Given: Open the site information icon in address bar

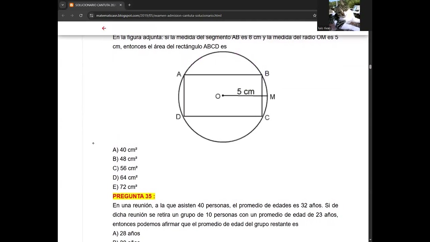Looking at the screenshot, I should click(x=91, y=15).
